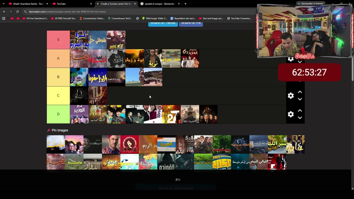Image resolution: width=354 pixels, height=199 pixels.
Task: Pick the الليالي البيض image from pool
Action: coord(259,163)
